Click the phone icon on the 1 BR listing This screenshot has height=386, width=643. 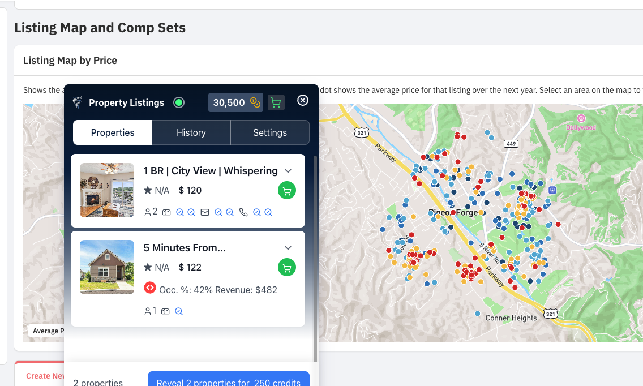click(x=243, y=212)
